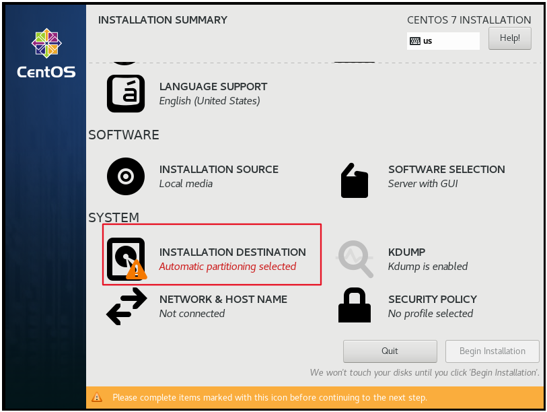Click 'Automatic partitioning selected' text
This screenshot has width=547, height=412.
pos(227,267)
